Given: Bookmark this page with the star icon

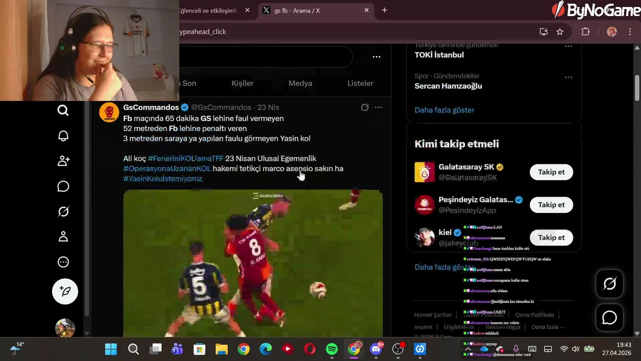Looking at the screenshot, I should pyautogui.click(x=560, y=32).
